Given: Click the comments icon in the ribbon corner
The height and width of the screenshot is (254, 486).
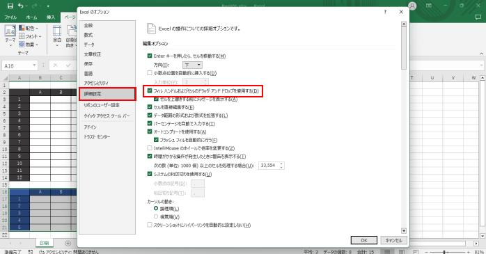Looking at the screenshot, I should tap(478, 17).
